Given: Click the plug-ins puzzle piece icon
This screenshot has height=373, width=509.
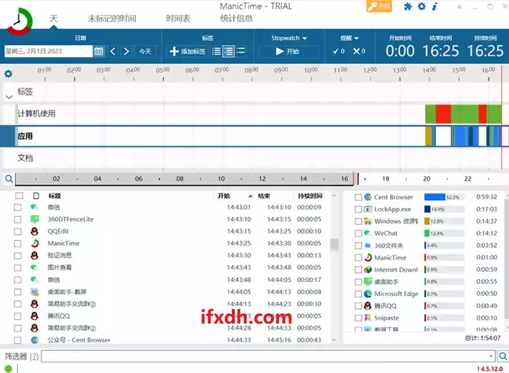Looking at the screenshot, I should coord(408,6).
